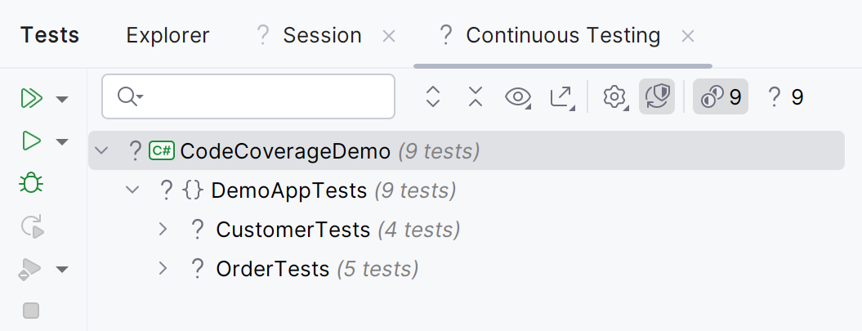862x331 pixels.
Task: Click the Collapse All icon in toolbar
Action: tap(476, 97)
